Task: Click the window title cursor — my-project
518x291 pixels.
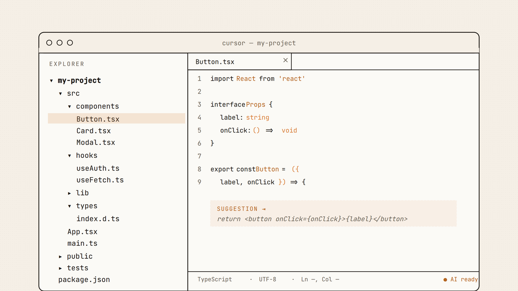Action: (259, 43)
